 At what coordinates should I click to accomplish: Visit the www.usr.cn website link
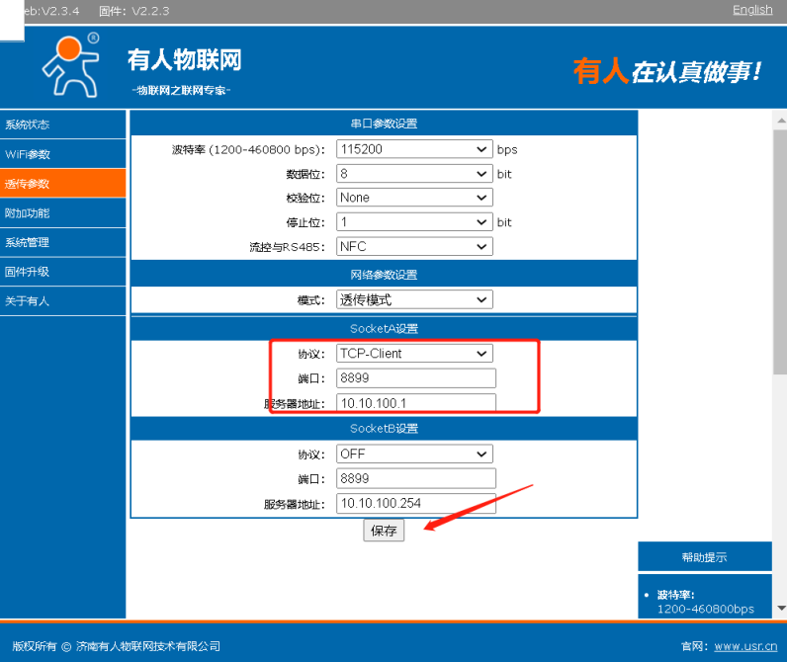[744, 646]
